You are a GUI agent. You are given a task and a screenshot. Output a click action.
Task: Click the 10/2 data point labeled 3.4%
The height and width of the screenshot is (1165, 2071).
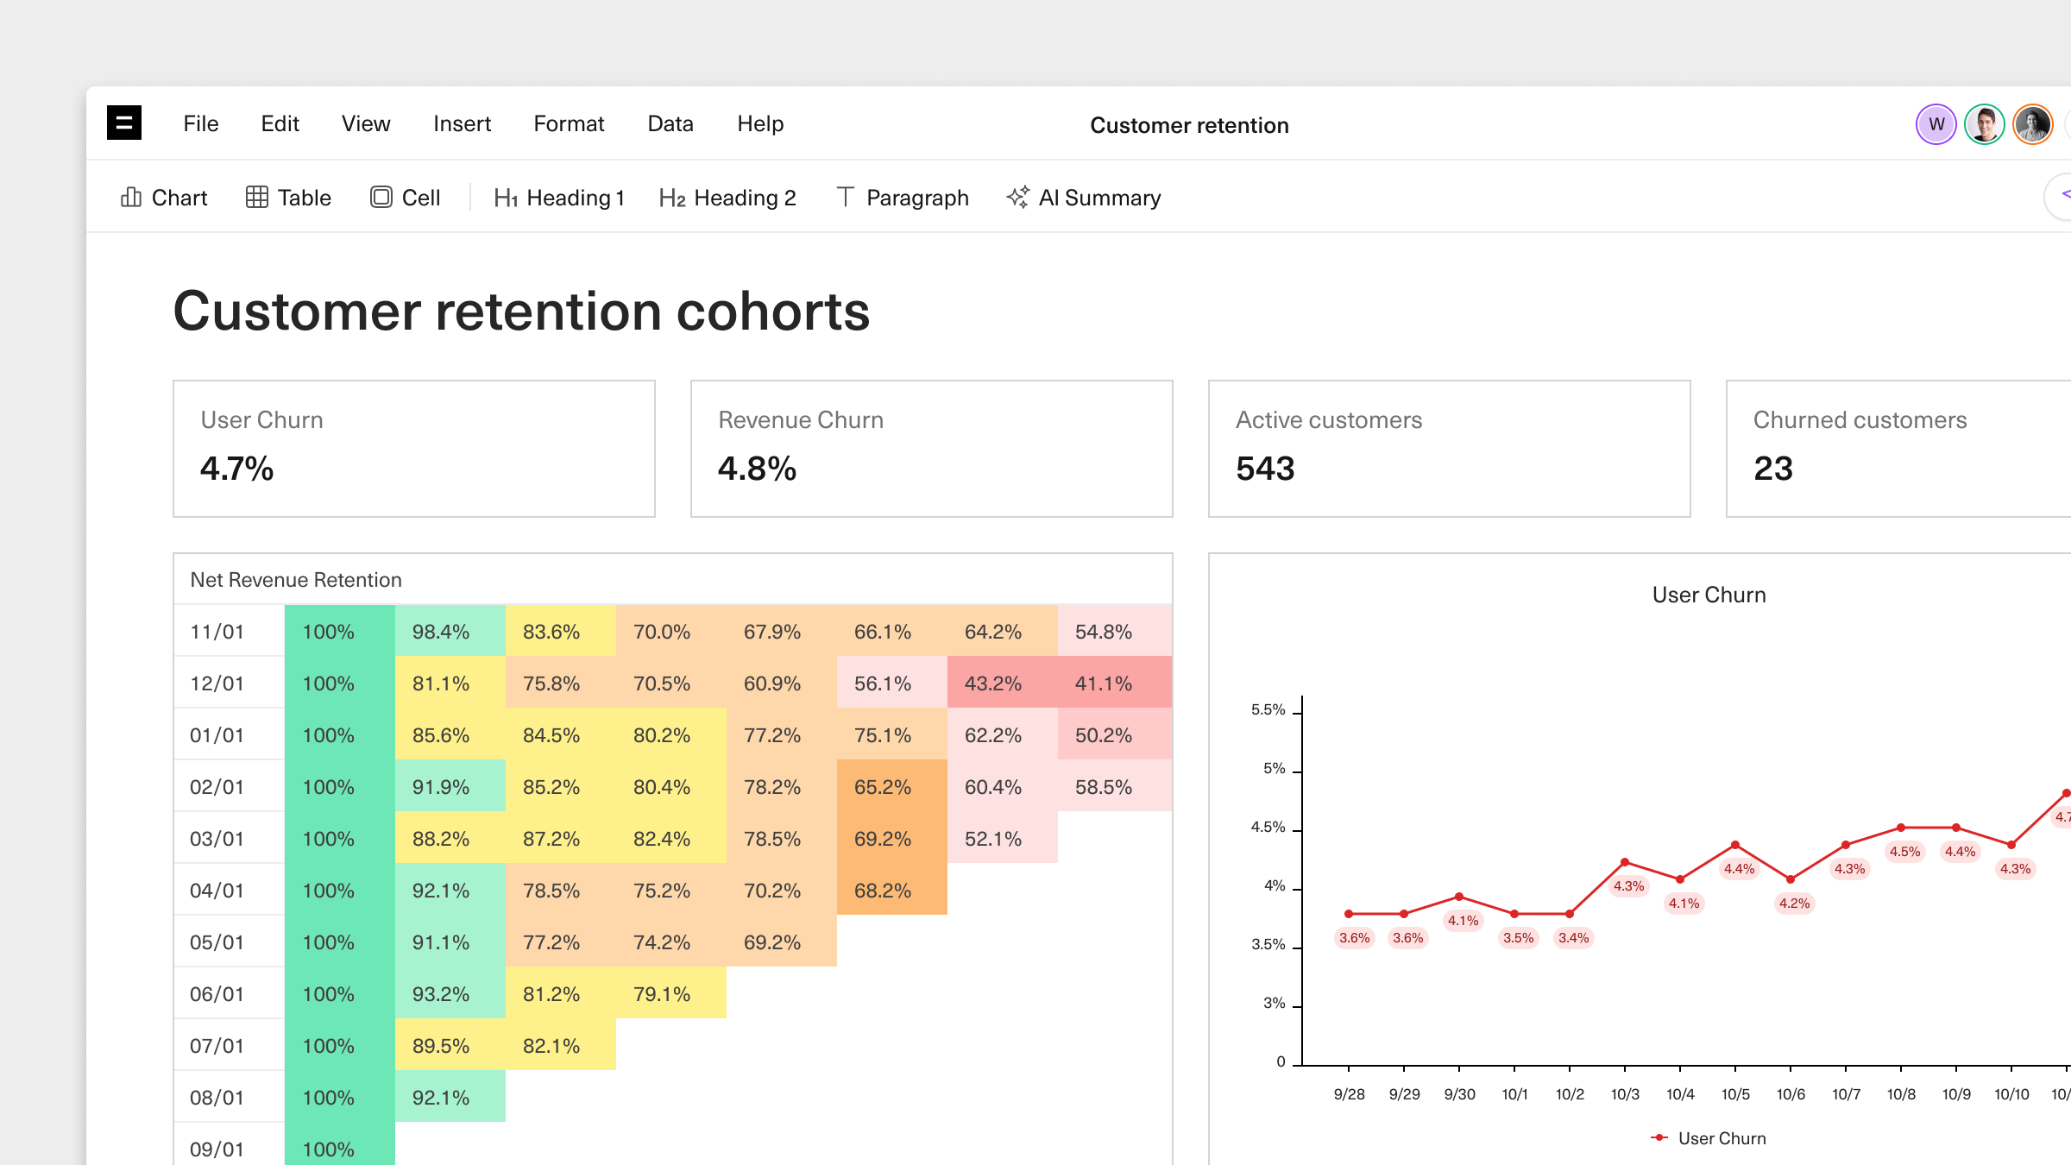pyautogui.click(x=1570, y=914)
